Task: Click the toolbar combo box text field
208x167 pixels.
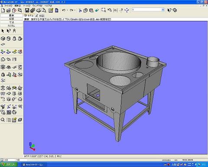Action: coord(146,10)
